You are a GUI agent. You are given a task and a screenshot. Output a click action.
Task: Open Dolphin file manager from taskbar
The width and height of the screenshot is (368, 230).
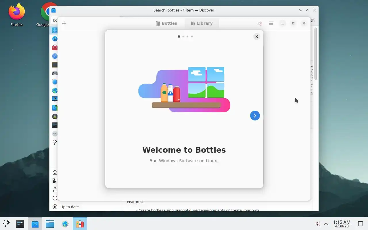click(50, 224)
